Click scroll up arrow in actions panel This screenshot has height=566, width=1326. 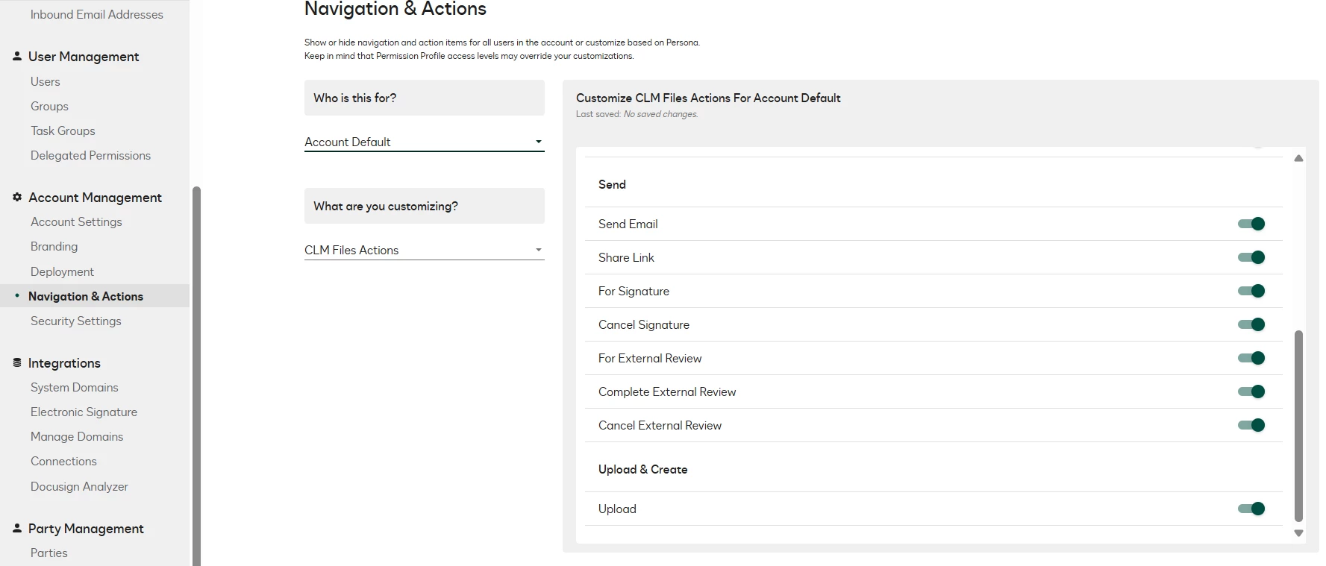pyautogui.click(x=1298, y=158)
